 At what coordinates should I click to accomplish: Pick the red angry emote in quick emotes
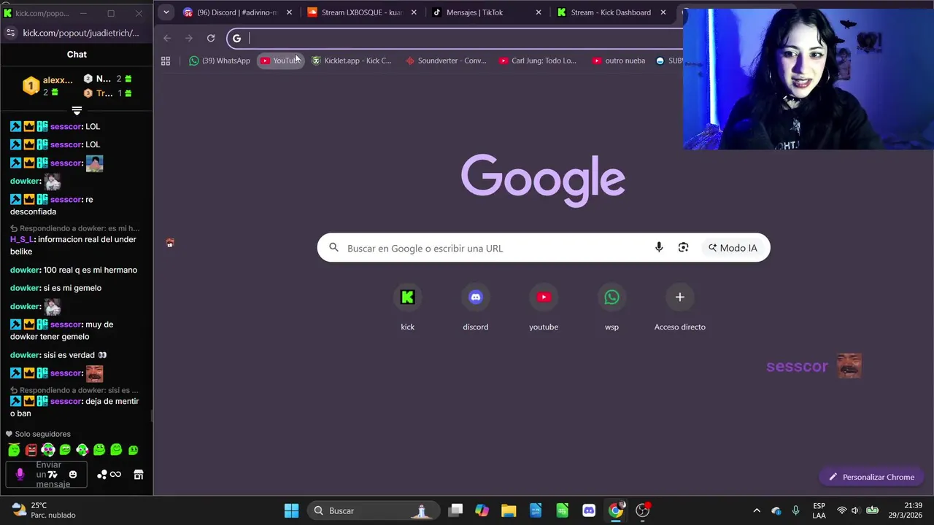31,450
